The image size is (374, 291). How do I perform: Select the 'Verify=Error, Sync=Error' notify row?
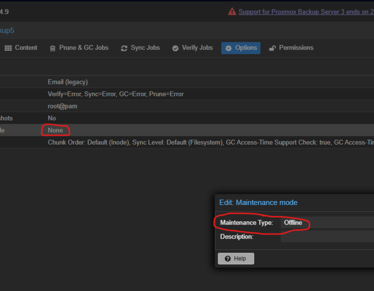click(187, 94)
